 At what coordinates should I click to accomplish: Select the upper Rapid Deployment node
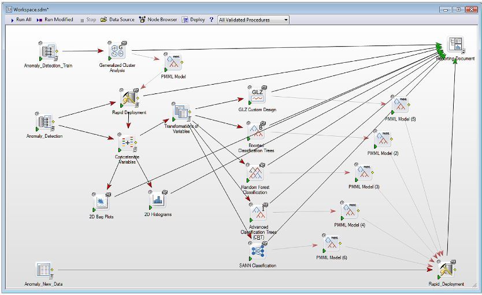pos(129,98)
